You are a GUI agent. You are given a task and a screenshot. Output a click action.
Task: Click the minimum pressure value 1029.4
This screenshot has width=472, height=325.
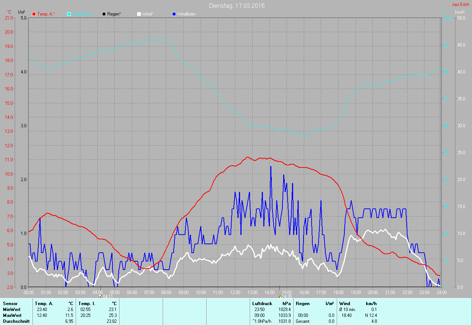click(284, 310)
